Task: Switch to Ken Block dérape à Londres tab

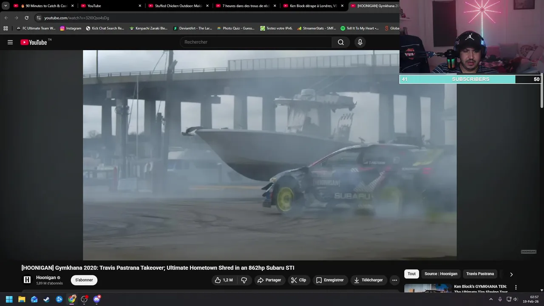Action: (x=313, y=6)
